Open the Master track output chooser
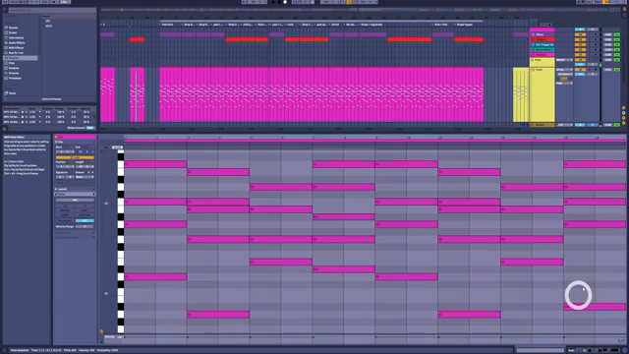This screenshot has width=629, height=354. pyautogui.click(x=564, y=125)
